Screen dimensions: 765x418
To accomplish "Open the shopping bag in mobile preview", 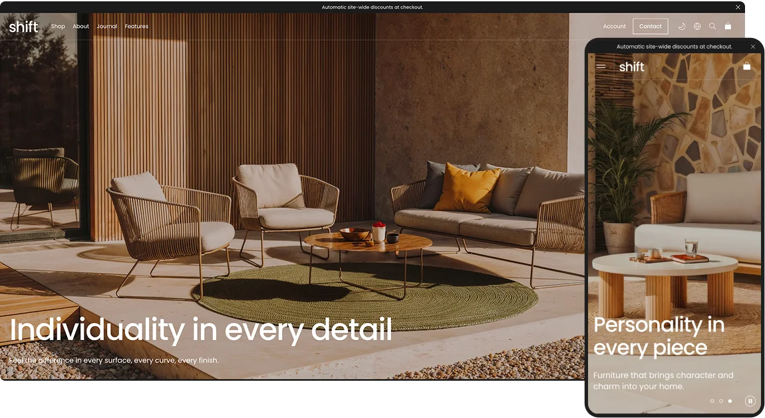I will (x=746, y=67).
